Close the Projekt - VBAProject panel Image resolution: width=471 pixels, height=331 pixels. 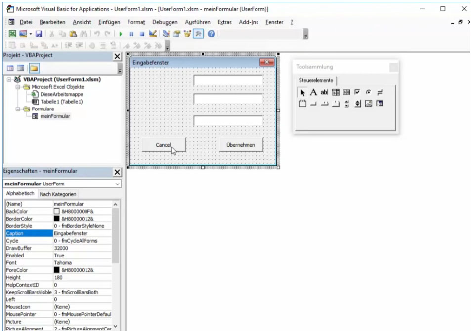coord(117,56)
